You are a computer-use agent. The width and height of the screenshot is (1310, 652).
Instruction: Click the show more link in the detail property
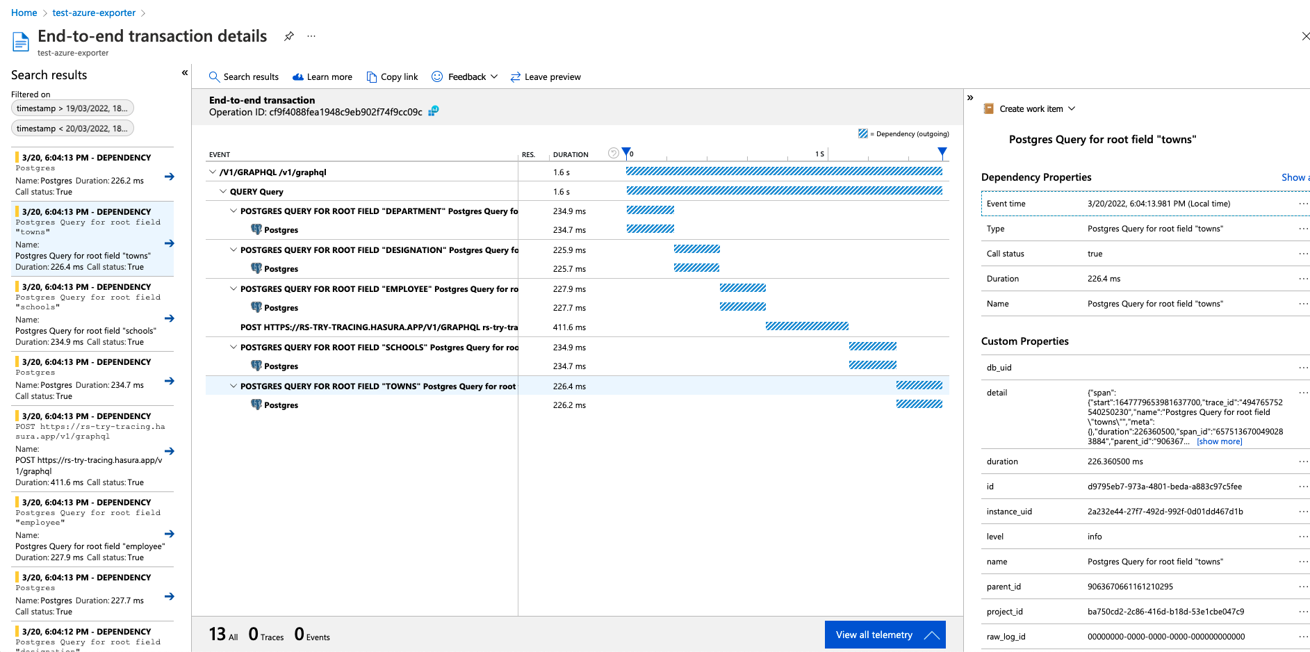point(1219,441)
